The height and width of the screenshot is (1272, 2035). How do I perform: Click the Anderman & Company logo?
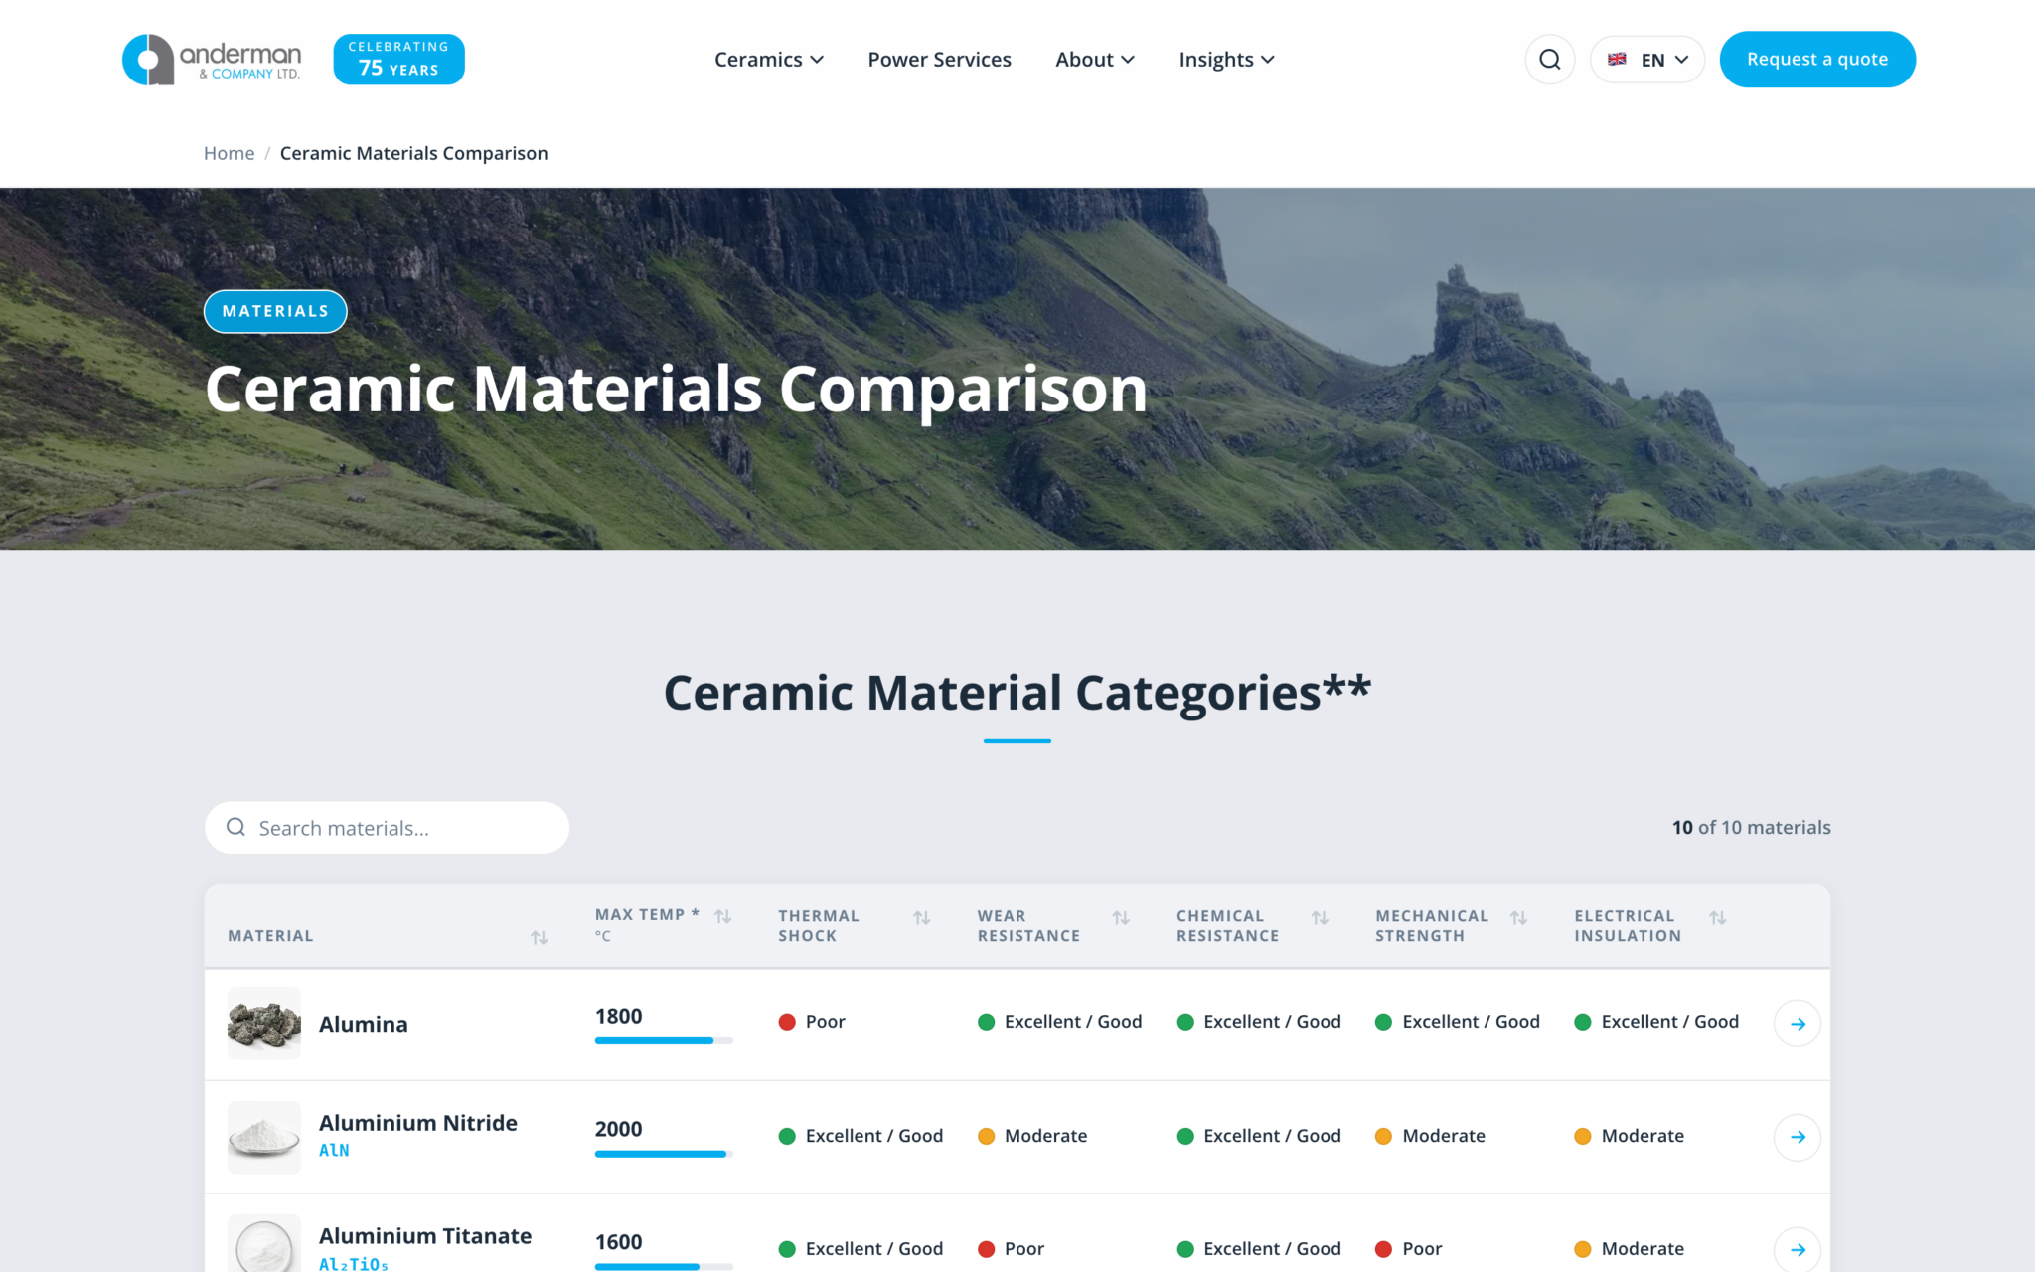click(212, 60)
